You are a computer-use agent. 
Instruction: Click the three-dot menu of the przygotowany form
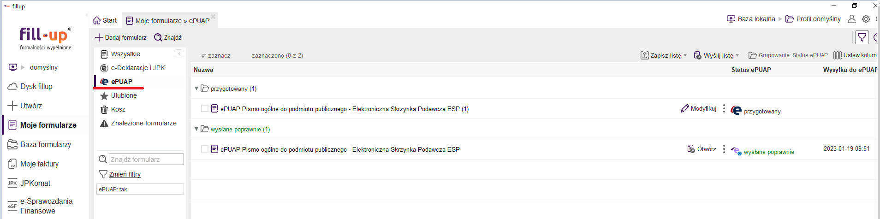point(724,108)
